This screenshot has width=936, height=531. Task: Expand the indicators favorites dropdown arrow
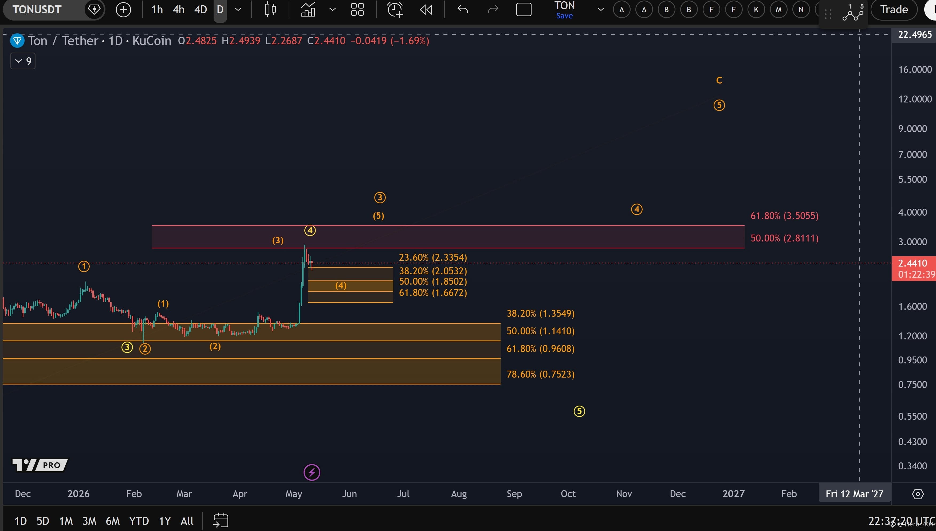(332, 10)
